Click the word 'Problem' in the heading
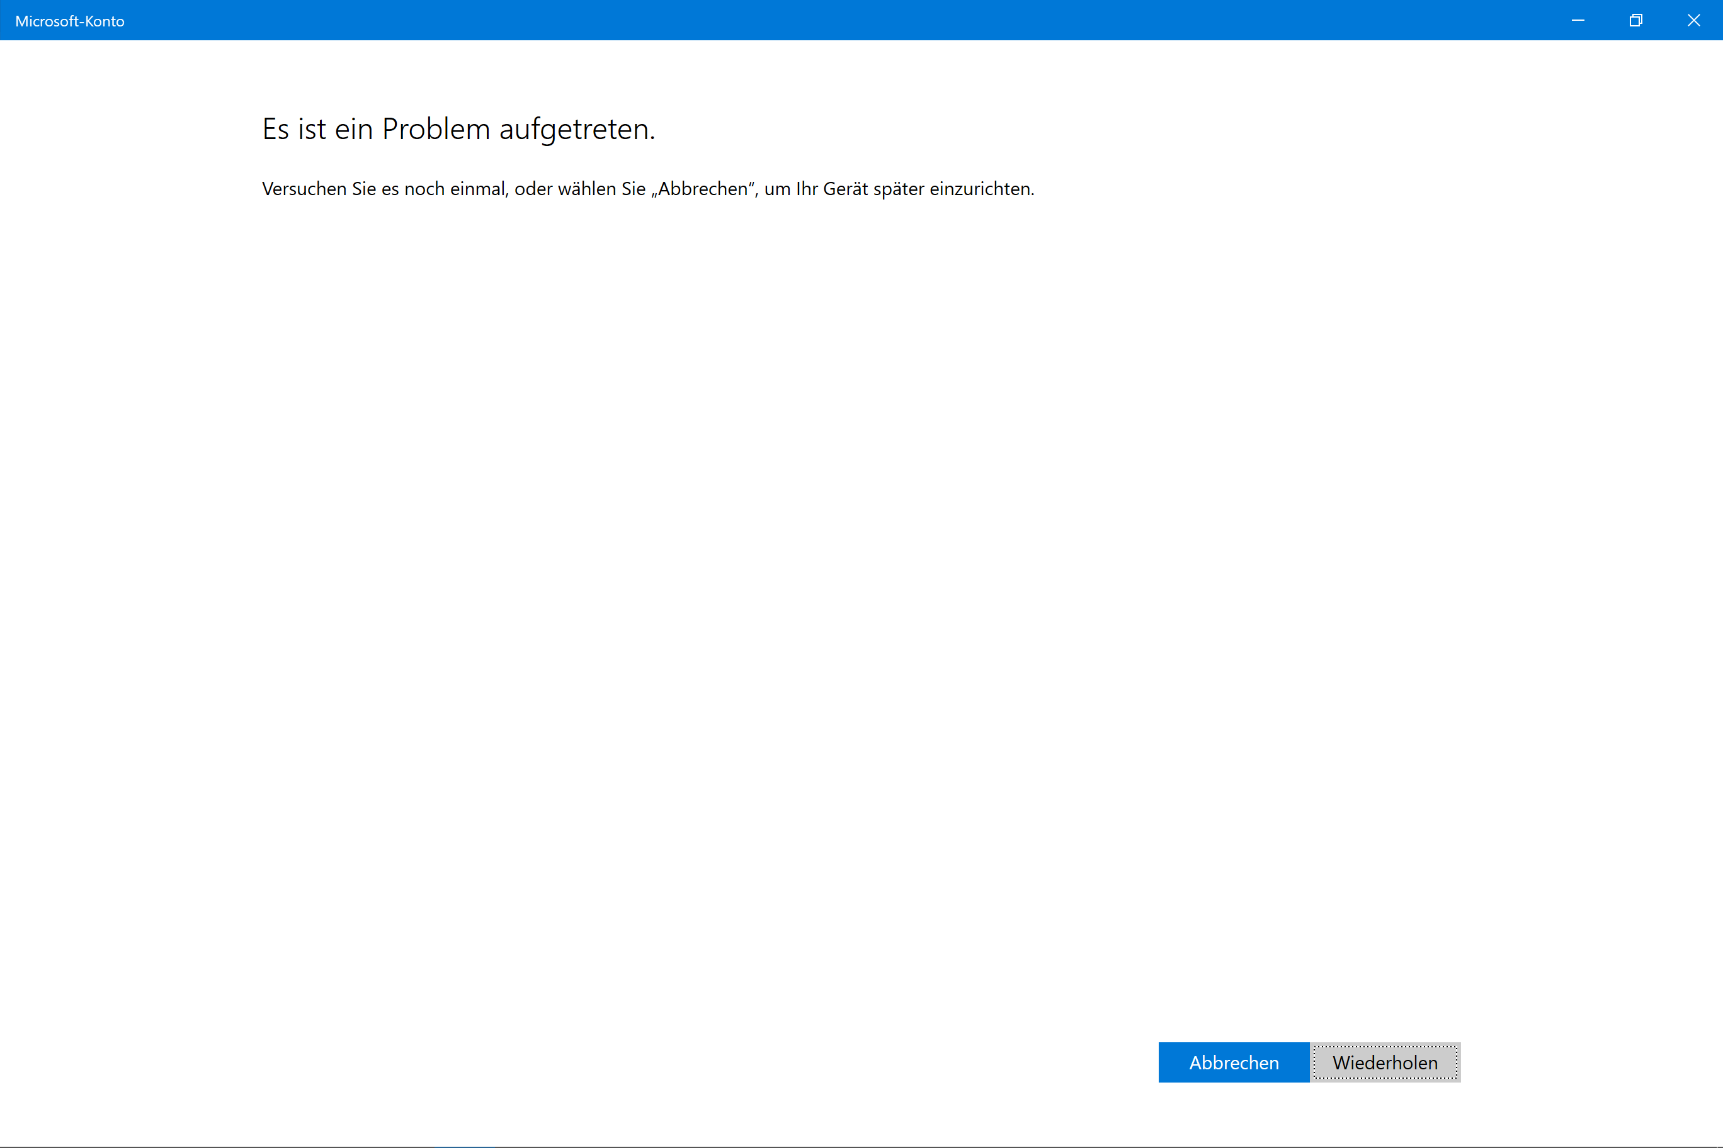The width and height of the screenshot is (1723, 1148). click(435, 130)
